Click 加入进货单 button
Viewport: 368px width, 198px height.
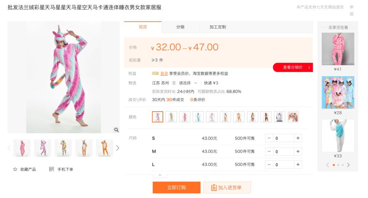227,187
